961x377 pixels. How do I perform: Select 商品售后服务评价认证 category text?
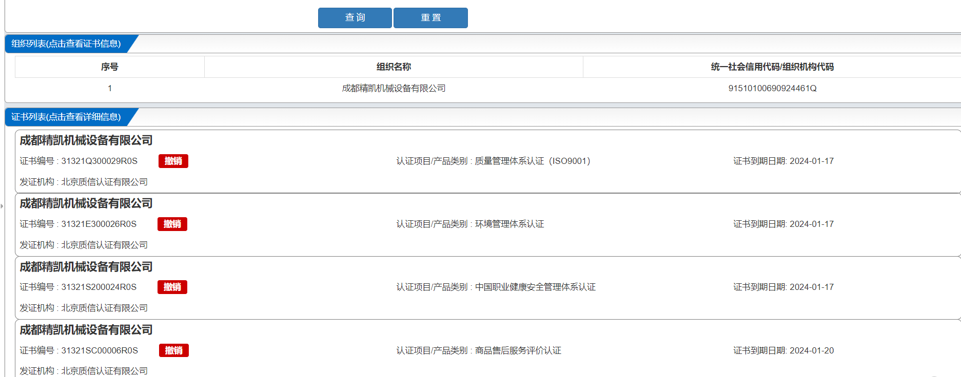tap(518, 350)
